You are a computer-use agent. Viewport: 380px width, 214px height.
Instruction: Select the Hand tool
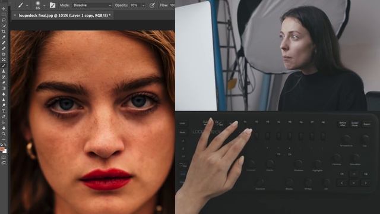(4, 128)
